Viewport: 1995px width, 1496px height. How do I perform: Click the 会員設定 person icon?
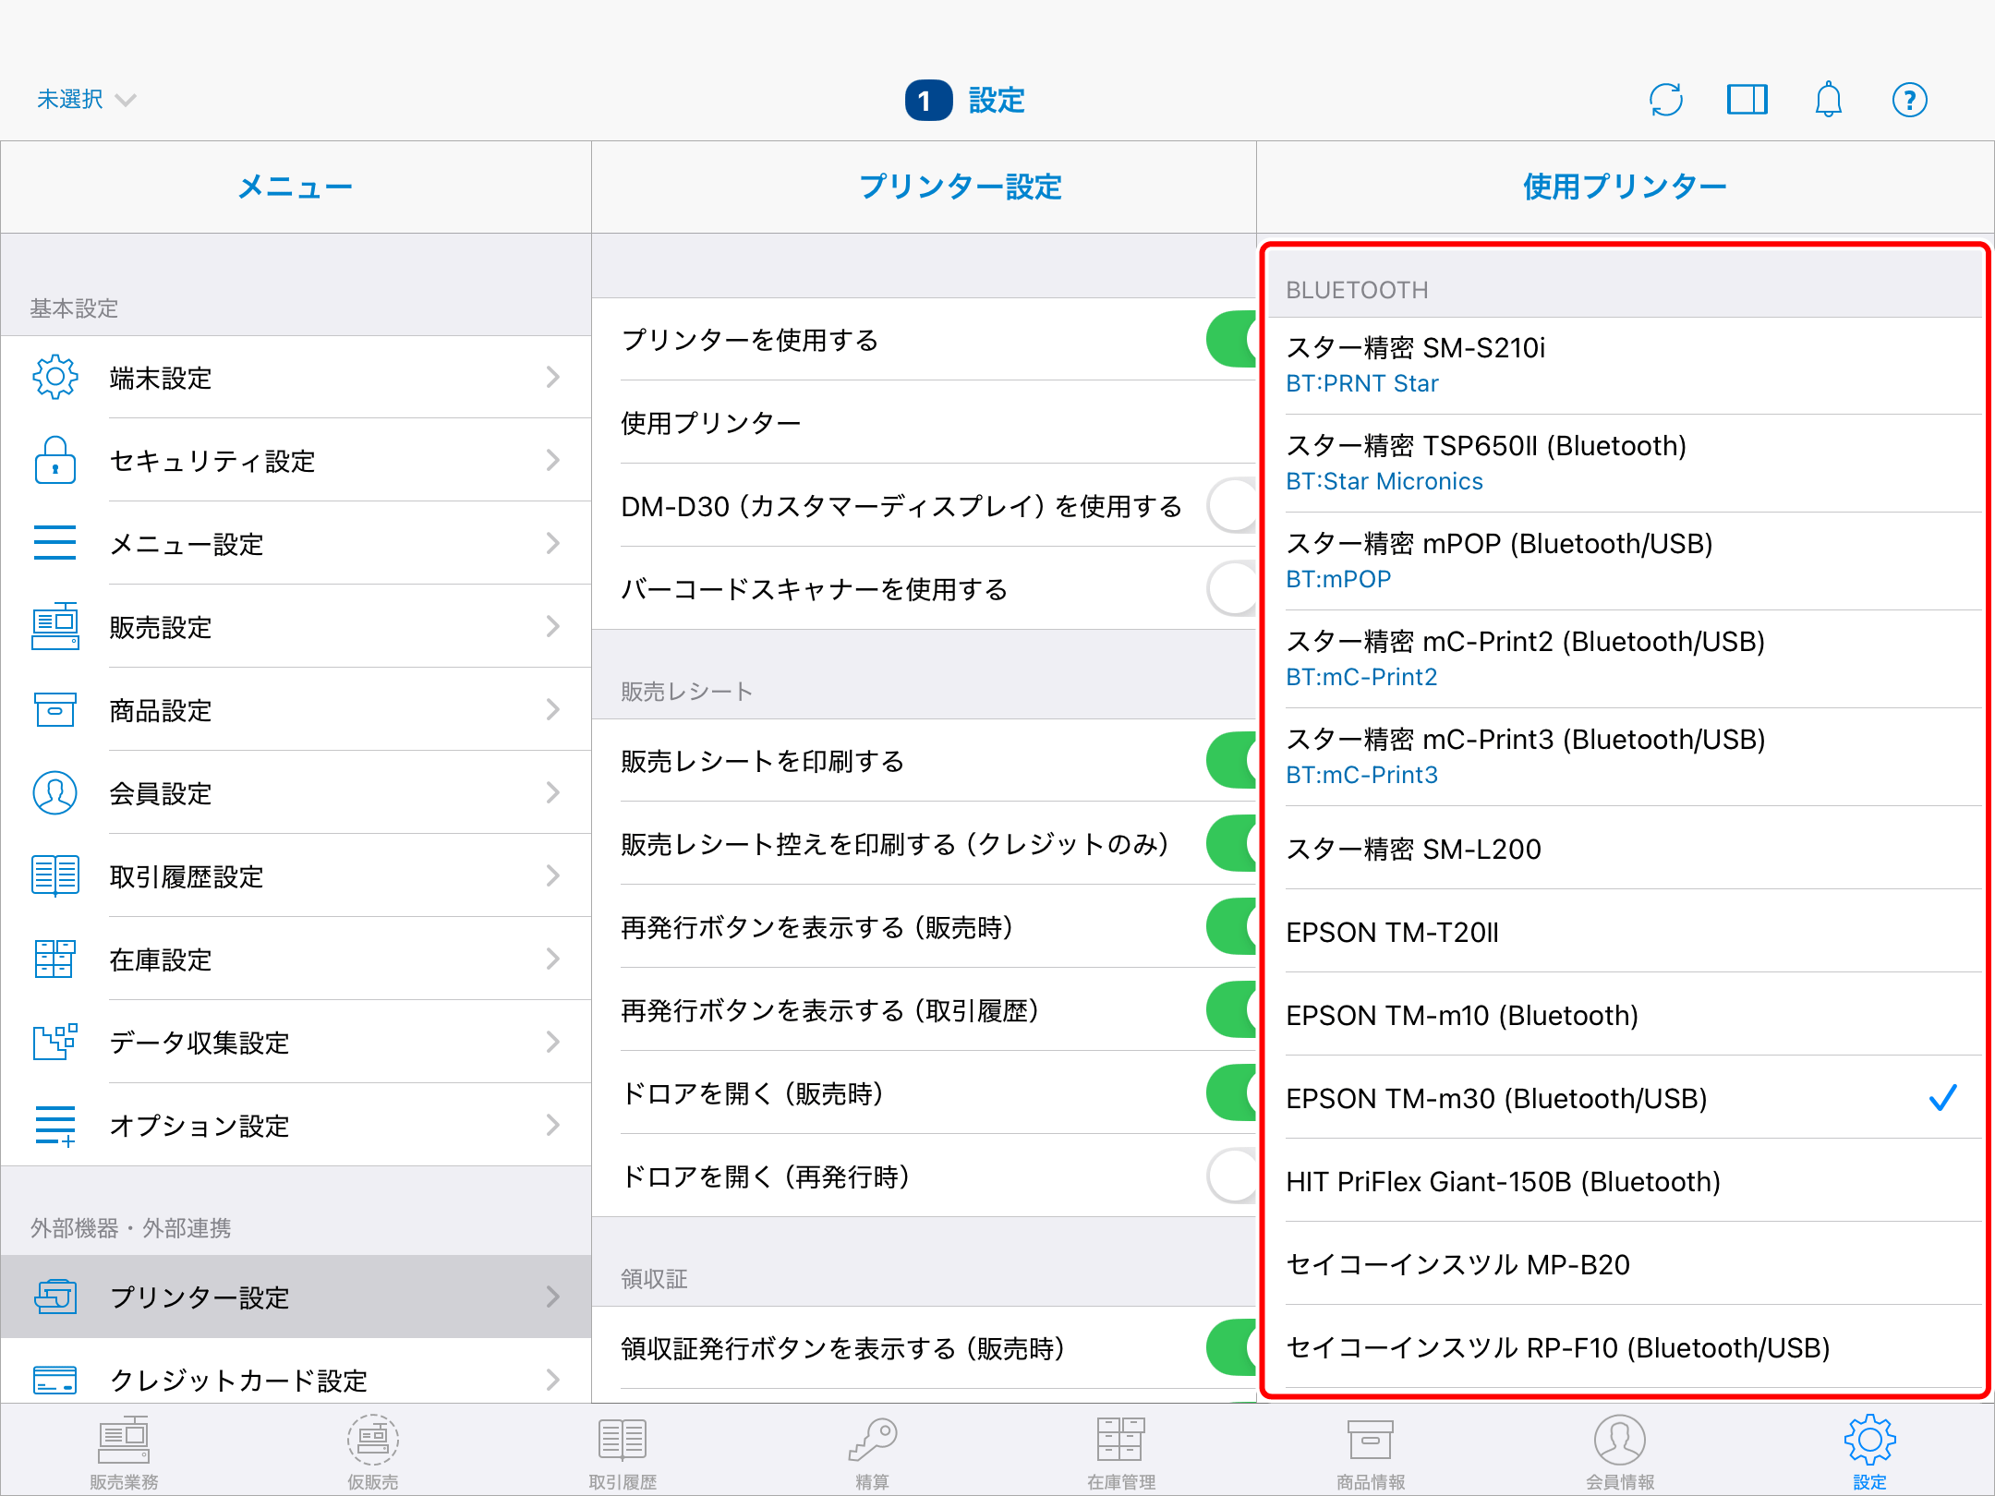tap(55, 792)
